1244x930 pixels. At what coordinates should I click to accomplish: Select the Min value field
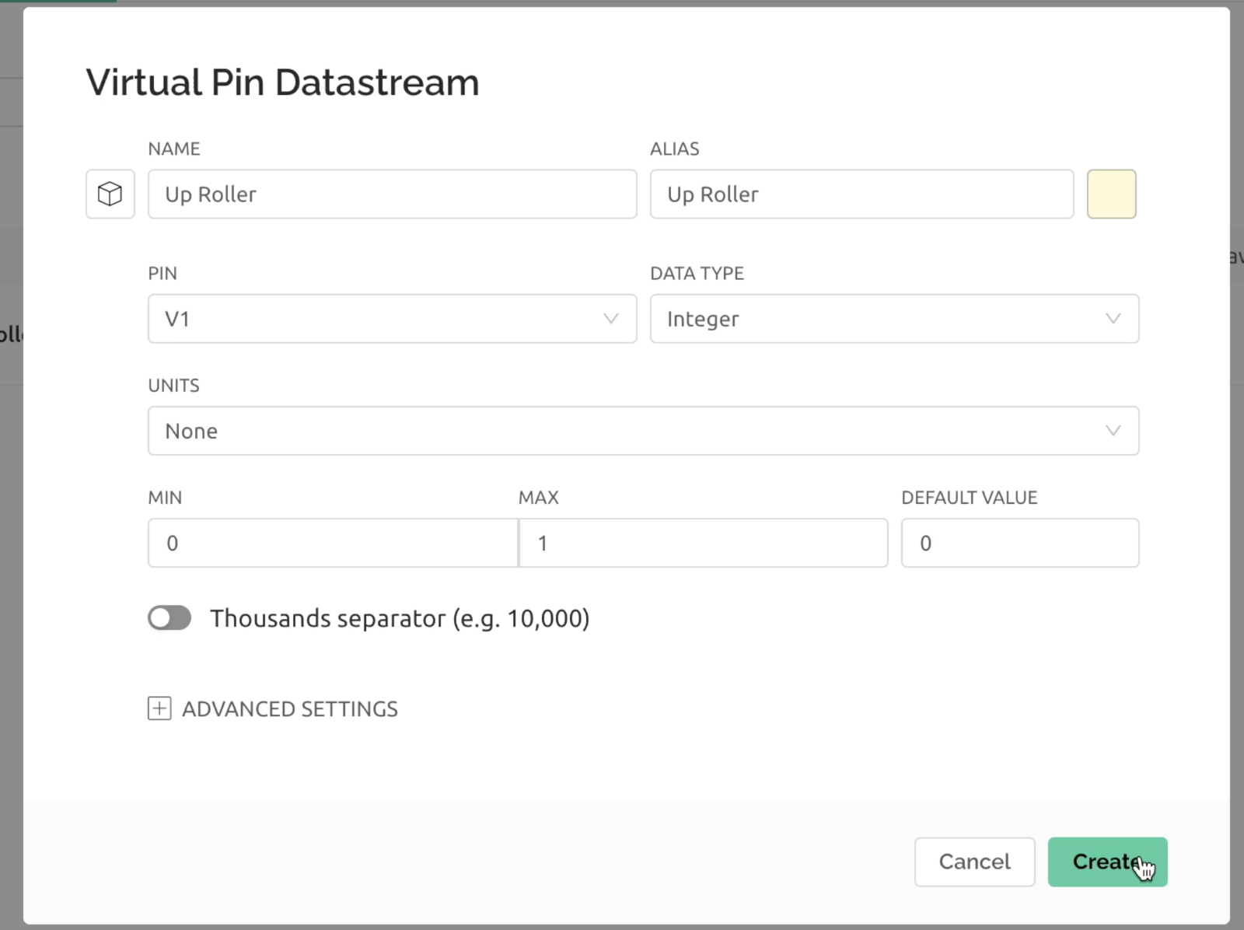pyautogui.click(x=333, y=543)
